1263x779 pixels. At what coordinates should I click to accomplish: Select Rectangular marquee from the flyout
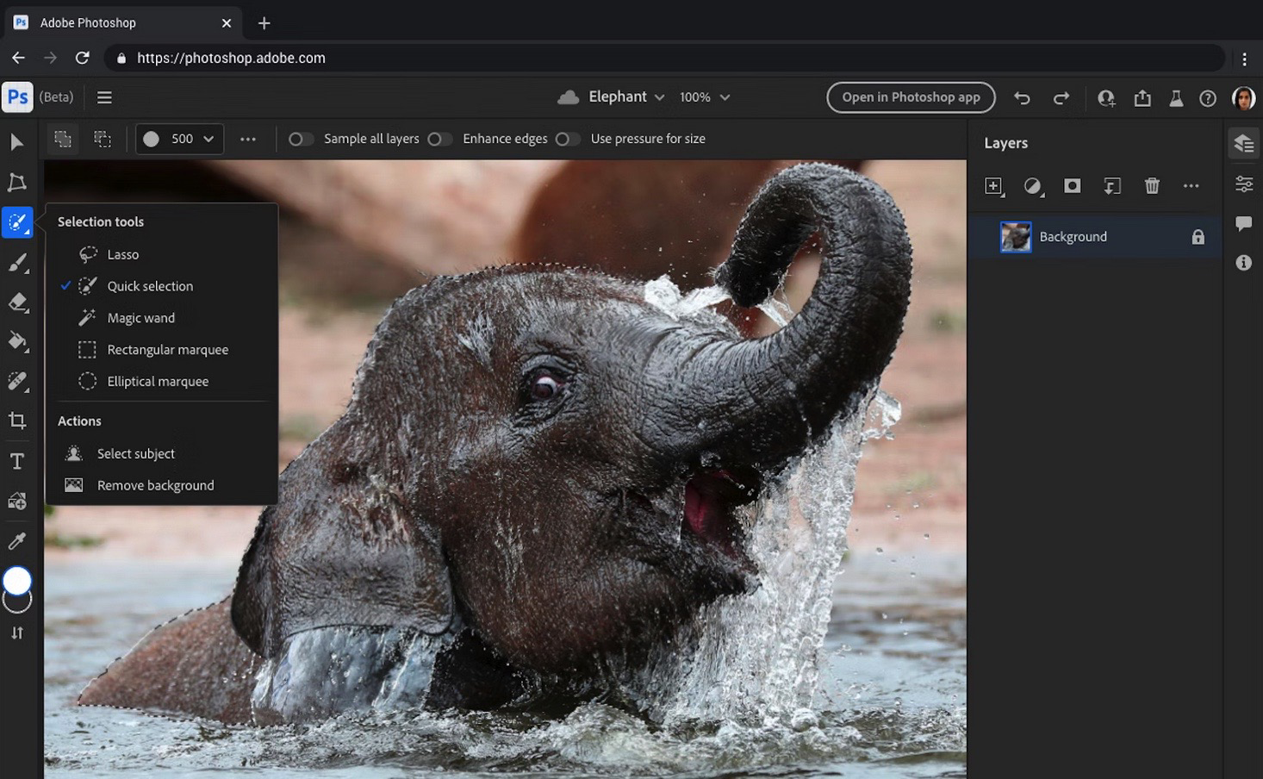pos(167,350)
